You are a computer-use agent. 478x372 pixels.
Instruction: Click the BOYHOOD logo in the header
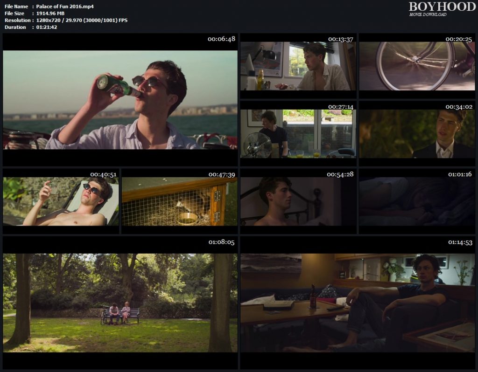(x=441, y=7)
